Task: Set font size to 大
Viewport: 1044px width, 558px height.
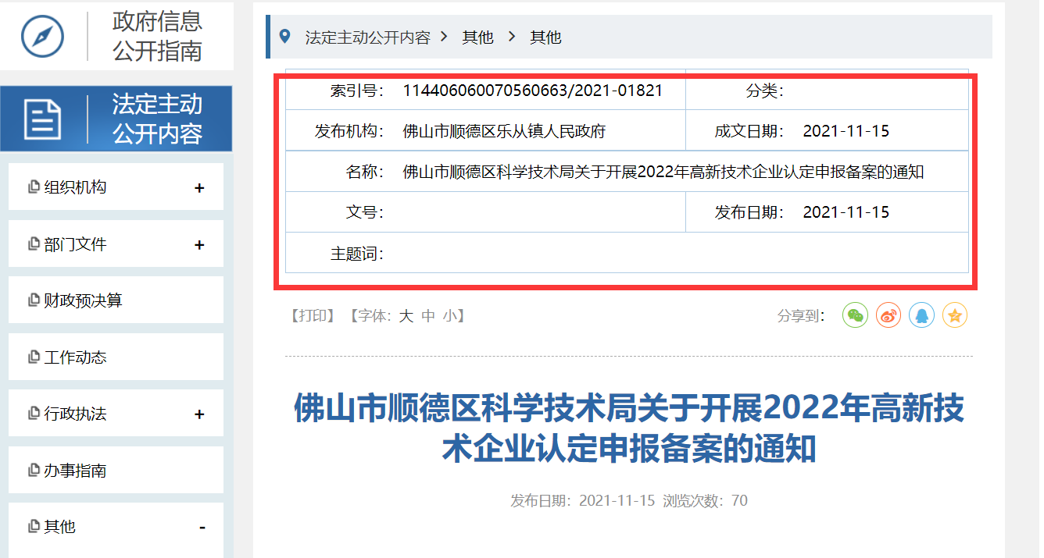Action: pos(406,316)
